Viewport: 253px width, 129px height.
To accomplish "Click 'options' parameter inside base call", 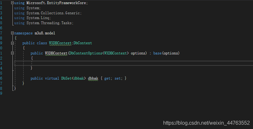I will 171,53.
